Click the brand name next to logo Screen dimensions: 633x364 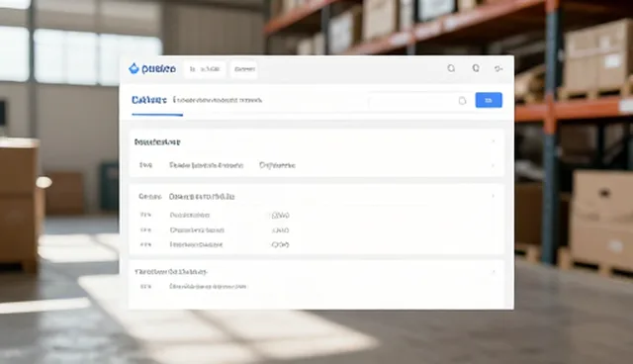[158, 69]
